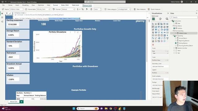
Task: Open the chart's filter icon
Action: 75,32
